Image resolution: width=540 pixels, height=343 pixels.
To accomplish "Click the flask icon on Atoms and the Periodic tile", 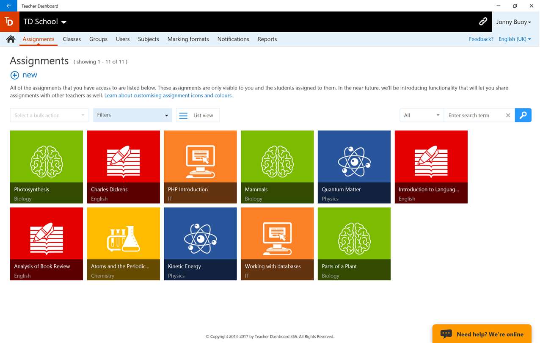I will click(124, 238).
